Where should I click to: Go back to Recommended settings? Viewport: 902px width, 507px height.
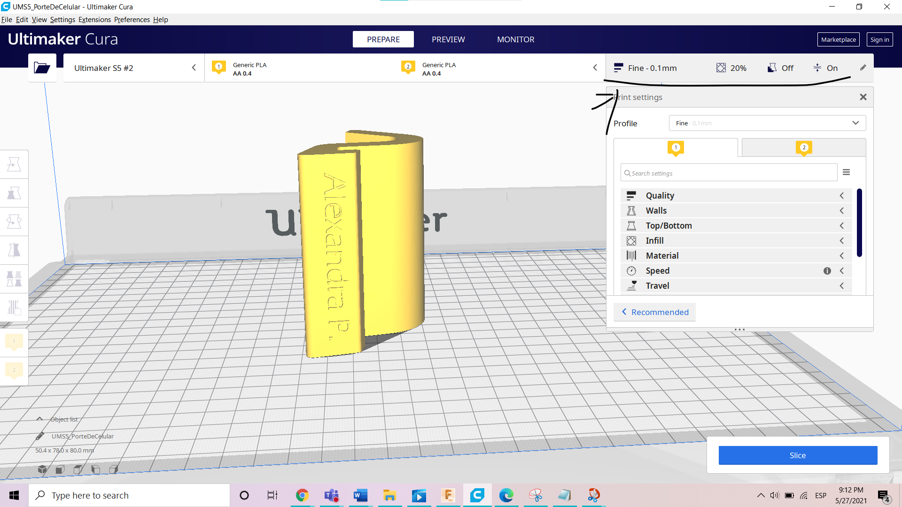point(655,312)
